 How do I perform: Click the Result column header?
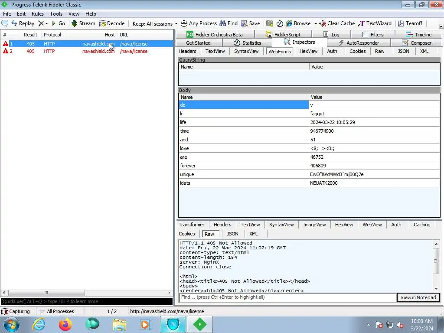click(x=30, y=35)
